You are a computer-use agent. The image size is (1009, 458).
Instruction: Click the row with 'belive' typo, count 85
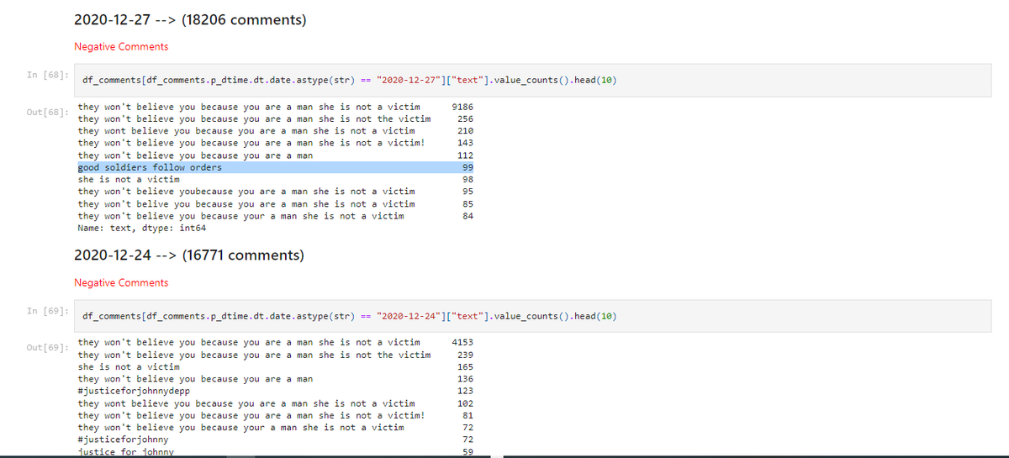tap(276, 203)
